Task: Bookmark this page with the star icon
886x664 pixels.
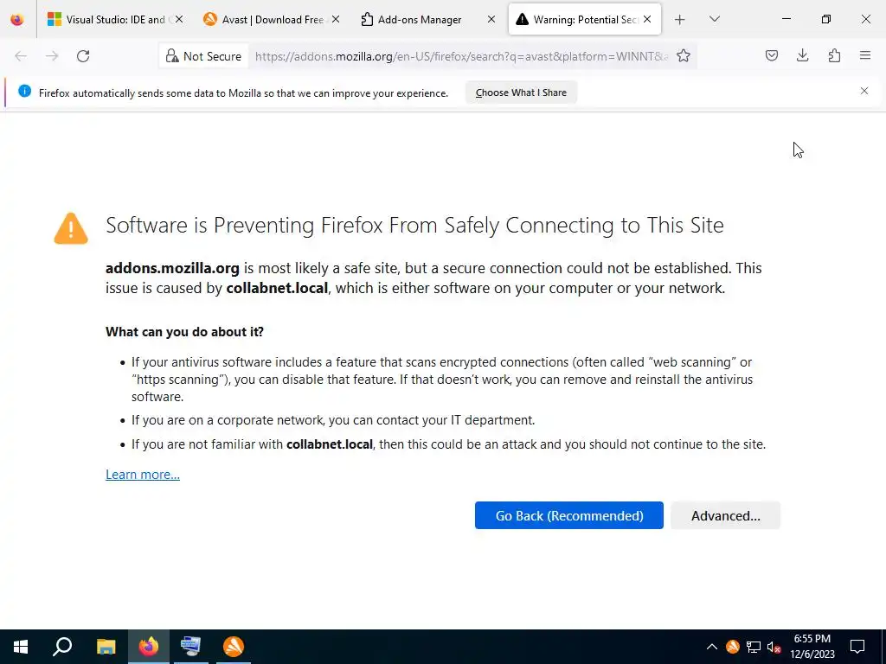Action: (684, 56)
